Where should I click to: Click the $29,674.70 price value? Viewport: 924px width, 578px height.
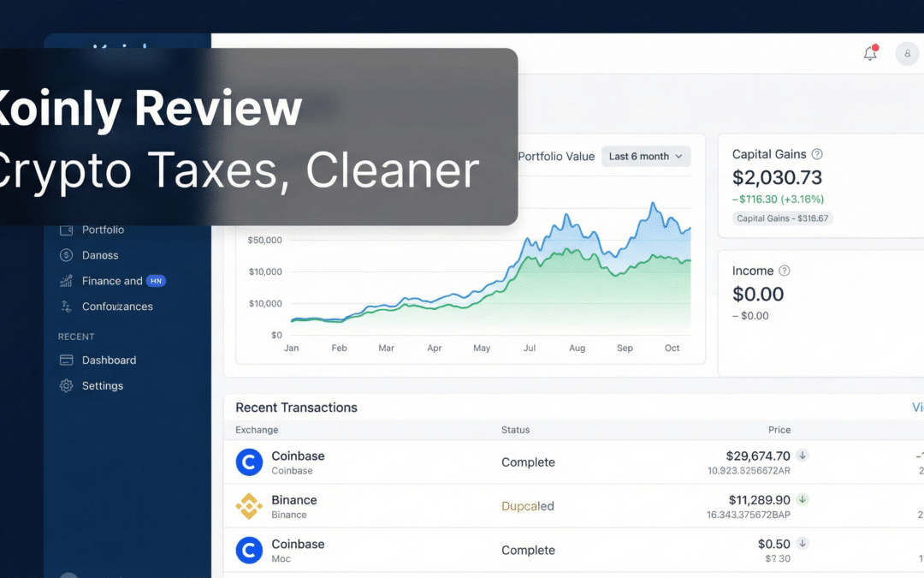pos(758,456)
